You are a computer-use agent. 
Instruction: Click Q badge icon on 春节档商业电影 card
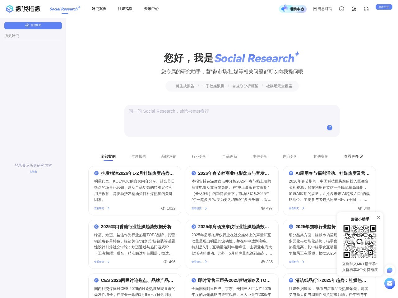[x=194, y=173]
